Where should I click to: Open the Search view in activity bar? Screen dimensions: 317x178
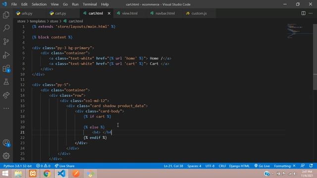[6, 28]
